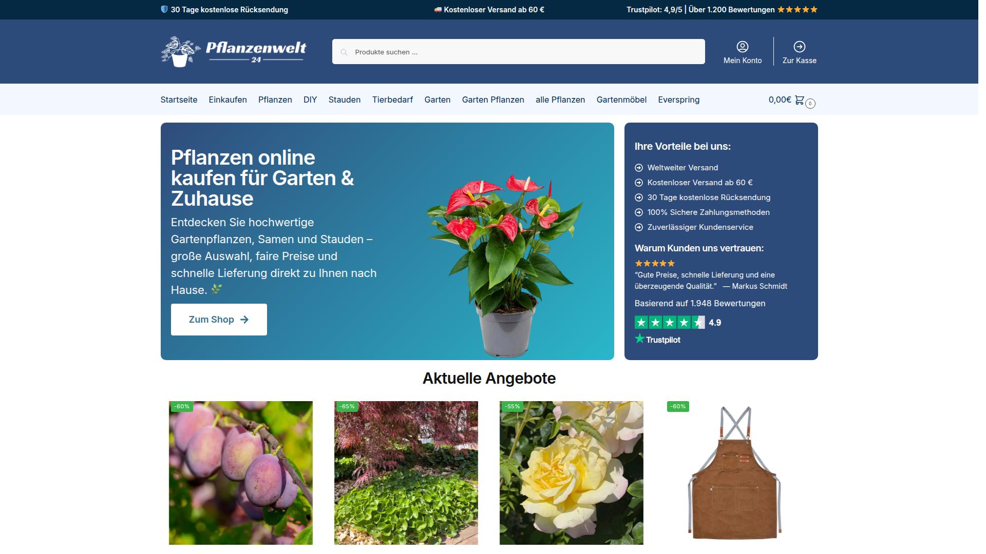Open the Everspring menu item
This screenshot has width=986, height=554.
679,100
